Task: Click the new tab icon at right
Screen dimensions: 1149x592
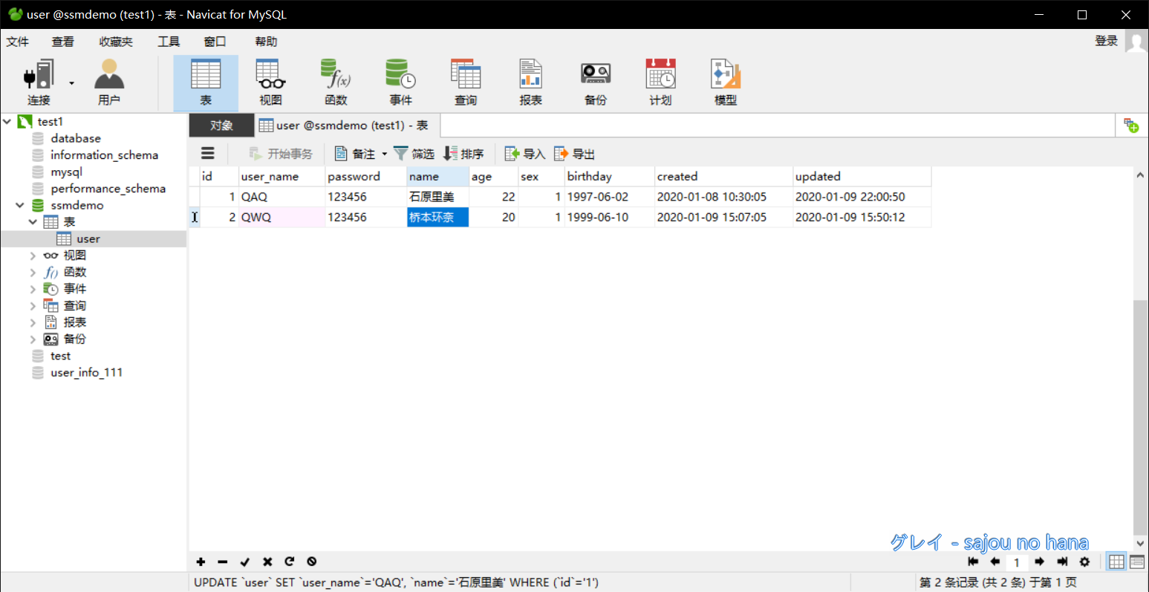Action: pyautogui.click(x=1131, y=126)
